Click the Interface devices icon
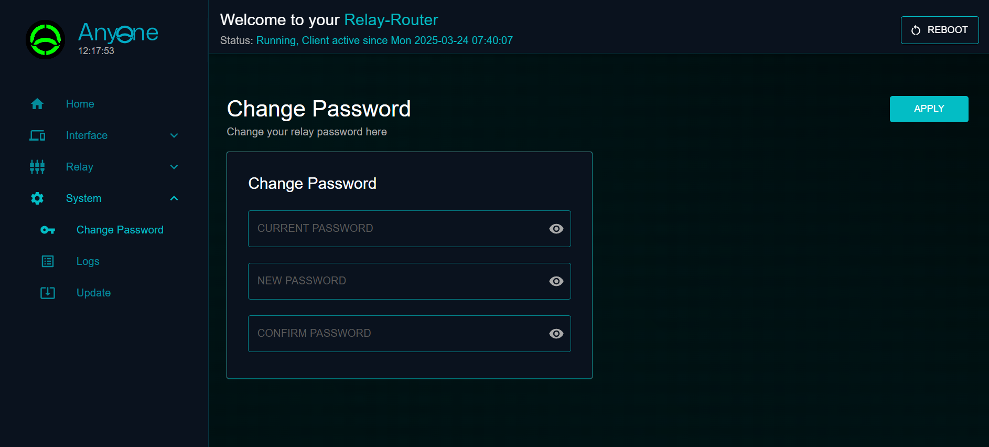The height and width of the screenshot is (447, 989). (37, 135)
